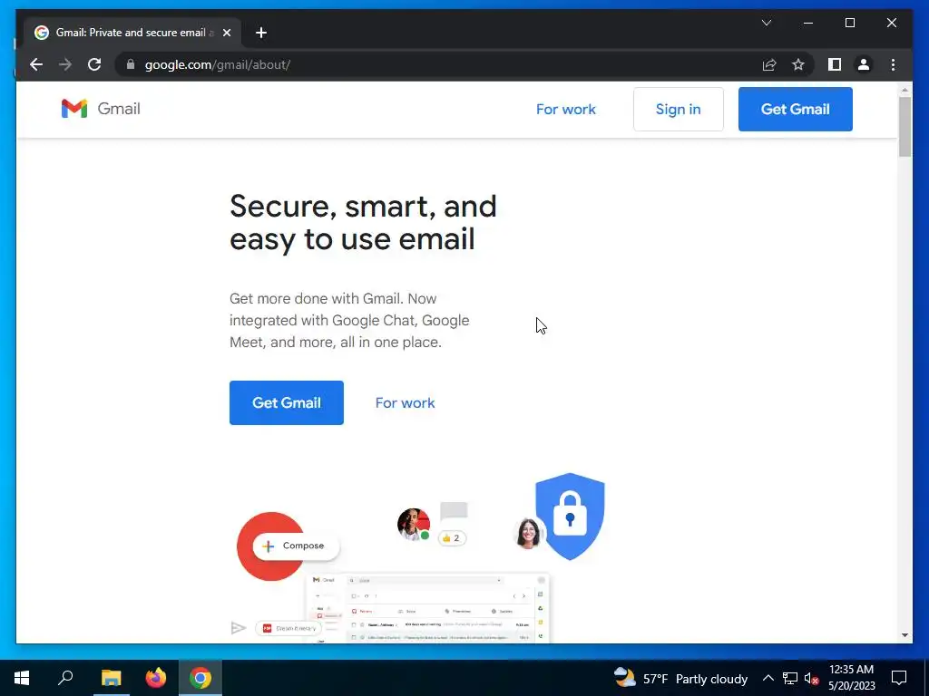Viewport: 929px width, 696px height.
Task: Click the Compose pill in the illustration
Action: tap(296, 546)
